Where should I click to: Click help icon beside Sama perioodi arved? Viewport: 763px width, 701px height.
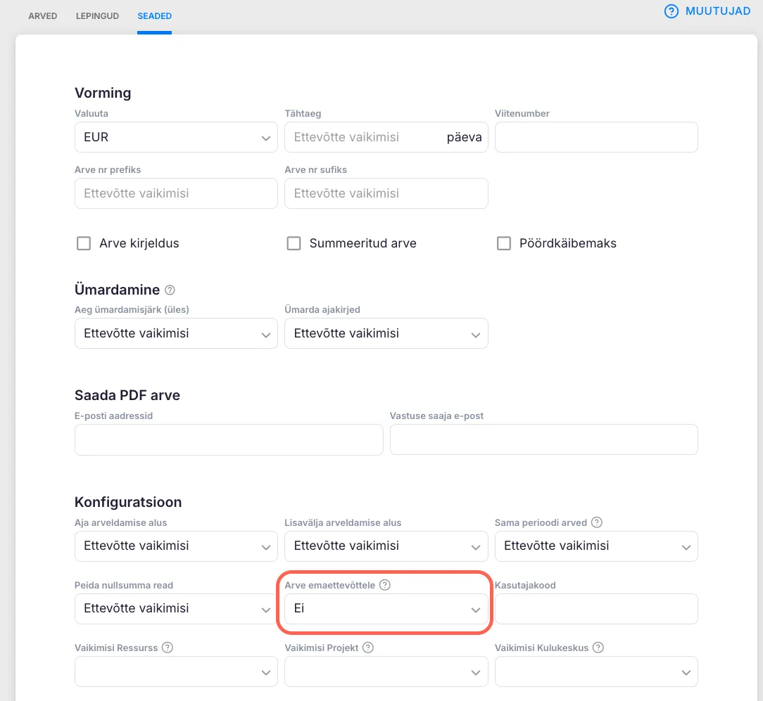(597, 522)
